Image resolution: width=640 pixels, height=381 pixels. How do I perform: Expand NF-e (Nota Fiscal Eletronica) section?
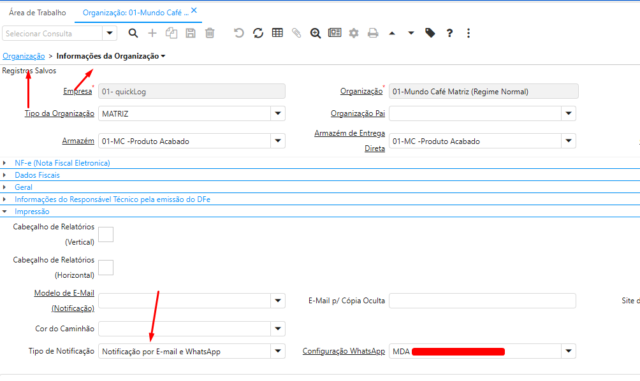click(x=62, y=163)
